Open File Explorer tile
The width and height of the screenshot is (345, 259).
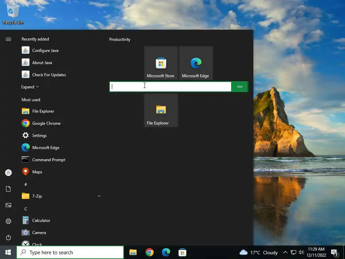(161, 110)
